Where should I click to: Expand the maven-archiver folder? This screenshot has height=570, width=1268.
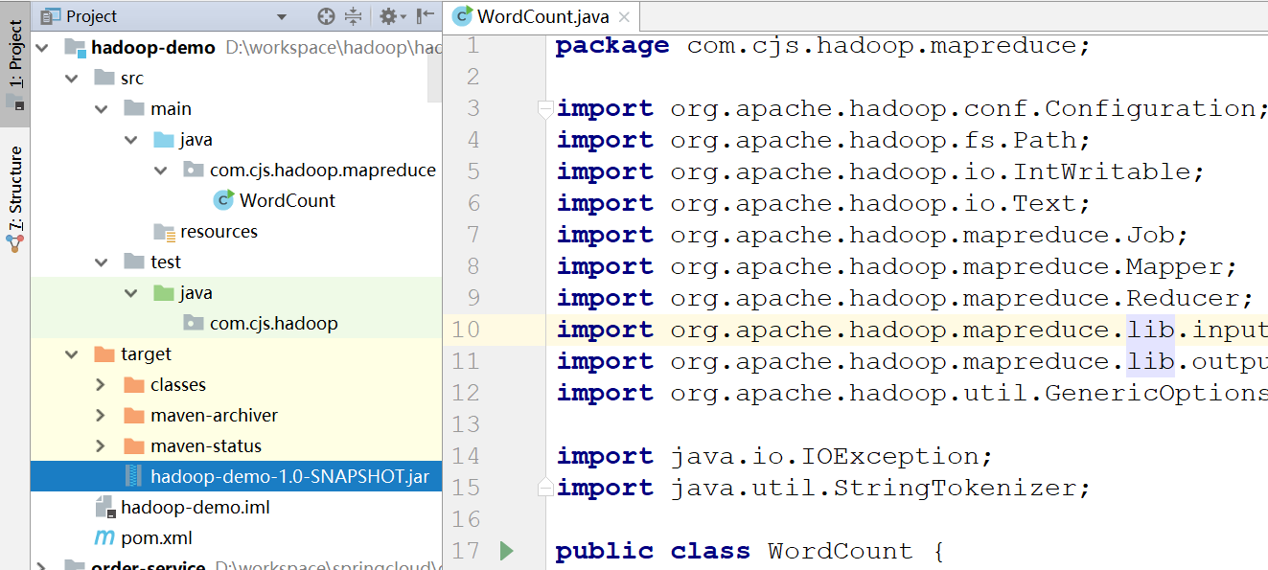[x=102, y=415]
